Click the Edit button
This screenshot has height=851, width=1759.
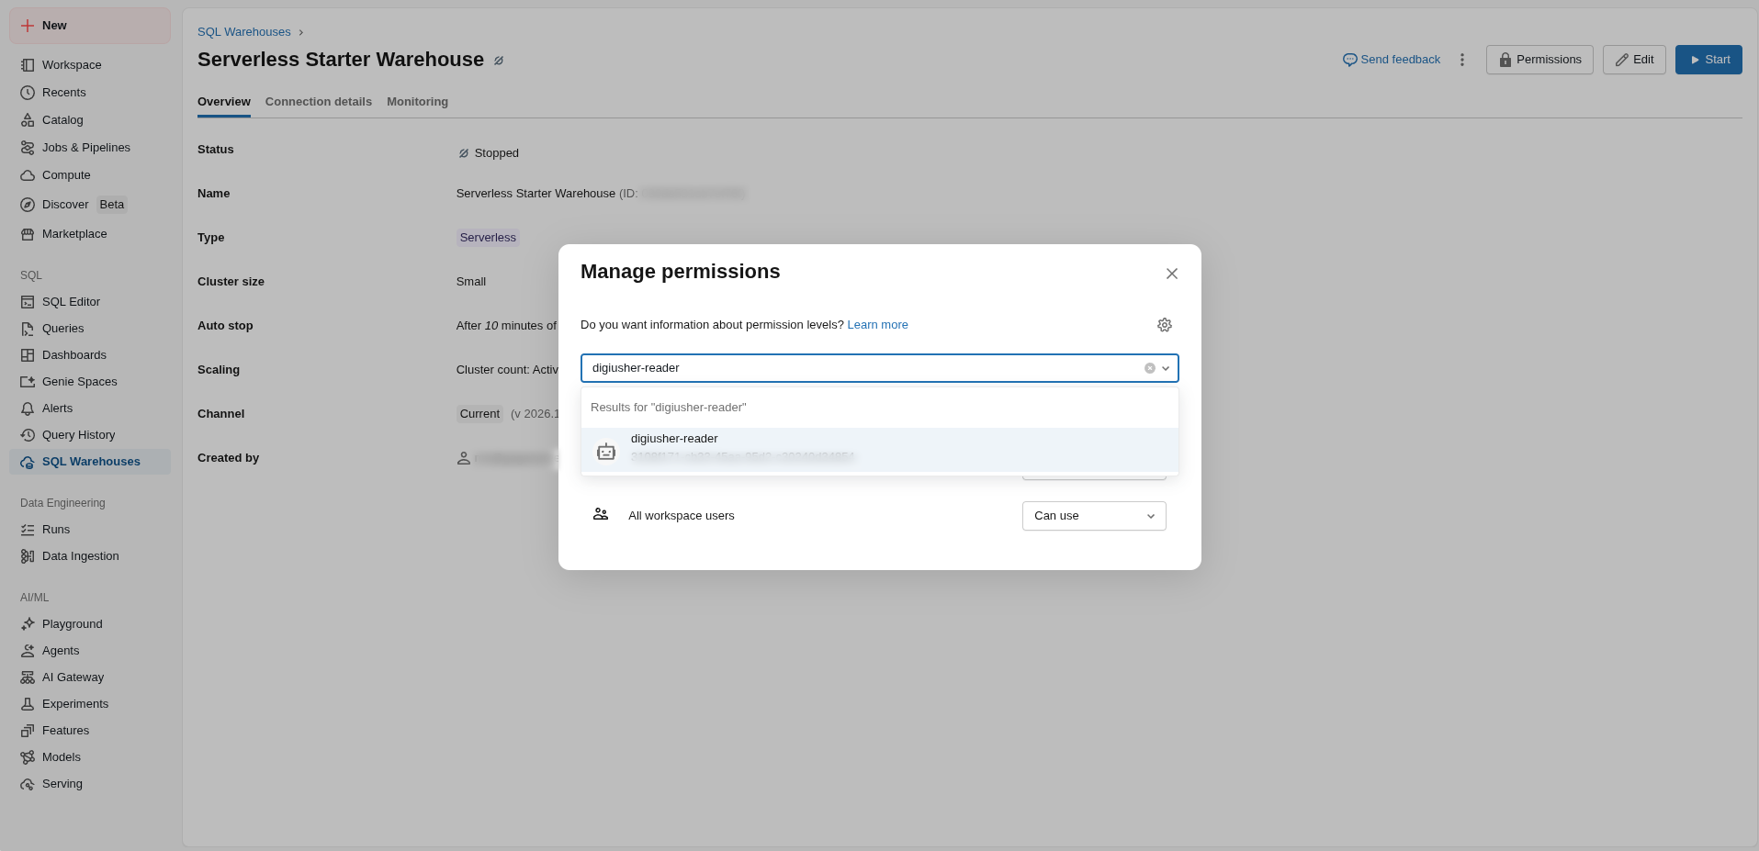(x=1634, y=60)
